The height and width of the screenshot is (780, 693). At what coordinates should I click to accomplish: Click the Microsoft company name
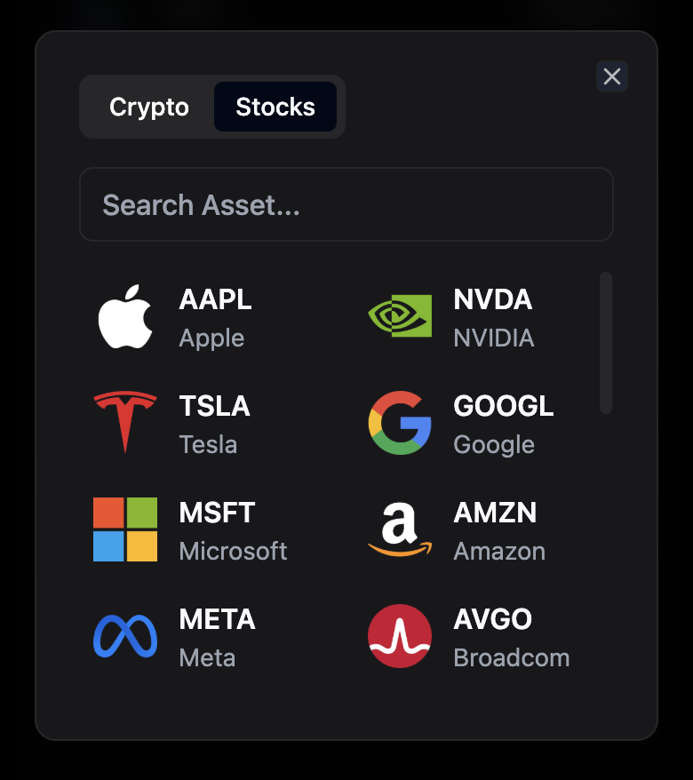(x=233, y=551)
